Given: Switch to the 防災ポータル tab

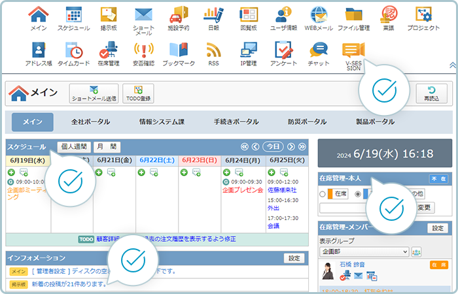Looking at the screenshot, I should [306, 122].
